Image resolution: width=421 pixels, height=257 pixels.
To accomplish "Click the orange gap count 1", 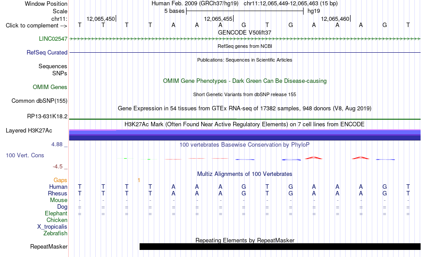I will 139,180.
